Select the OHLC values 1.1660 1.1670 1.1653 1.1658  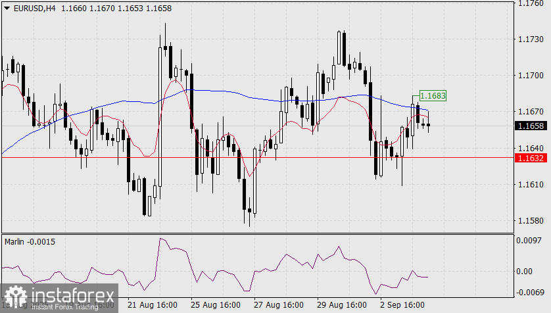click(116, 8)
